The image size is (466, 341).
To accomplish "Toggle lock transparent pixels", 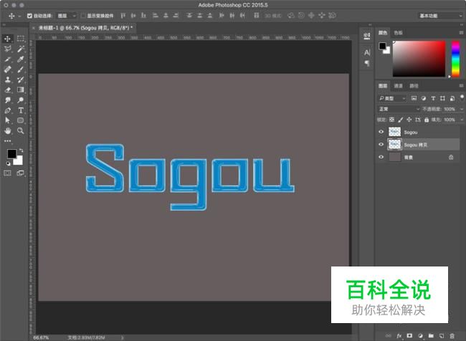I will (x=391, y=120).
